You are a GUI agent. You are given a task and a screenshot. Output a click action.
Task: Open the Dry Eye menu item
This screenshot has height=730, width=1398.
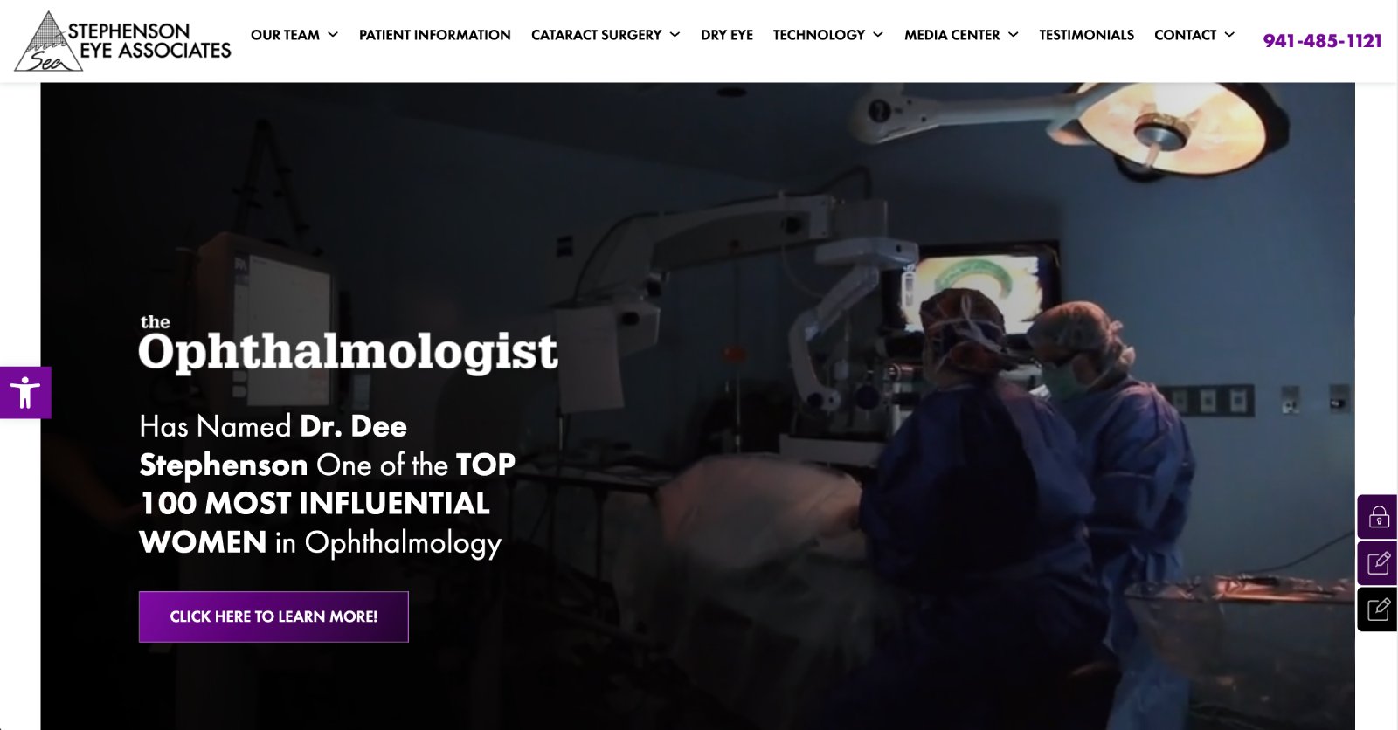[727, 35]
